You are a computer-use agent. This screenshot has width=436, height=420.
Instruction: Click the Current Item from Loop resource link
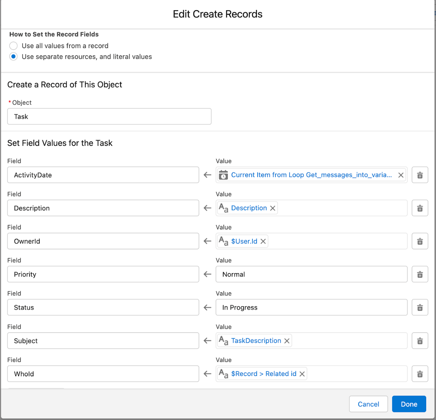312,175
